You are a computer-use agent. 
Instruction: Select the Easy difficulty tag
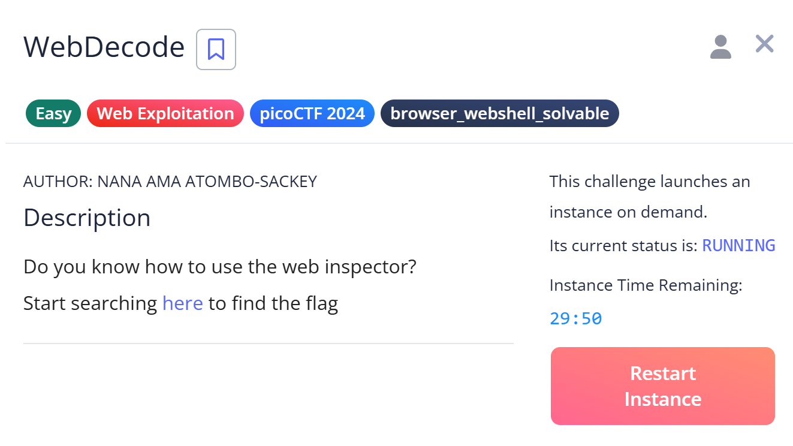53,113
